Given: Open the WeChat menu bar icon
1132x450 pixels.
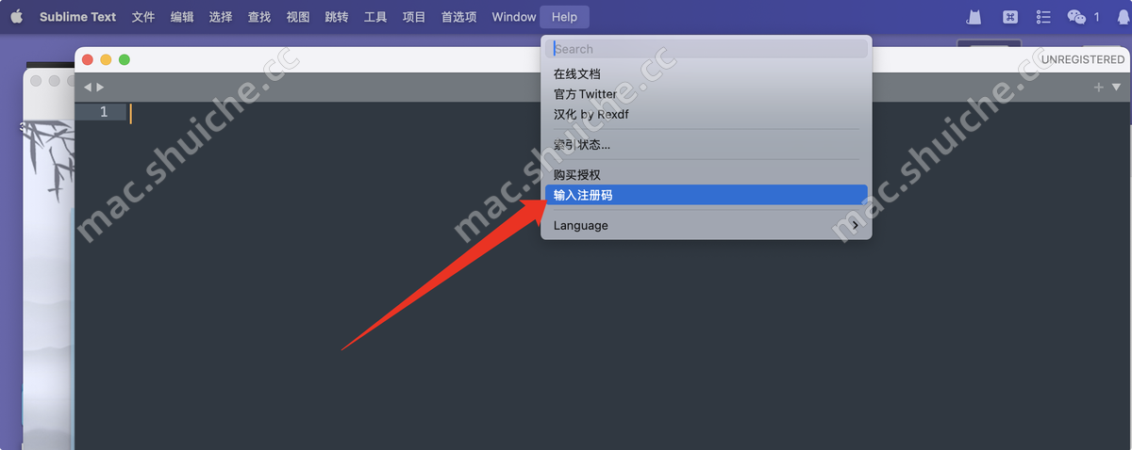Looking at the screenshot, I should click(1076, 17).
